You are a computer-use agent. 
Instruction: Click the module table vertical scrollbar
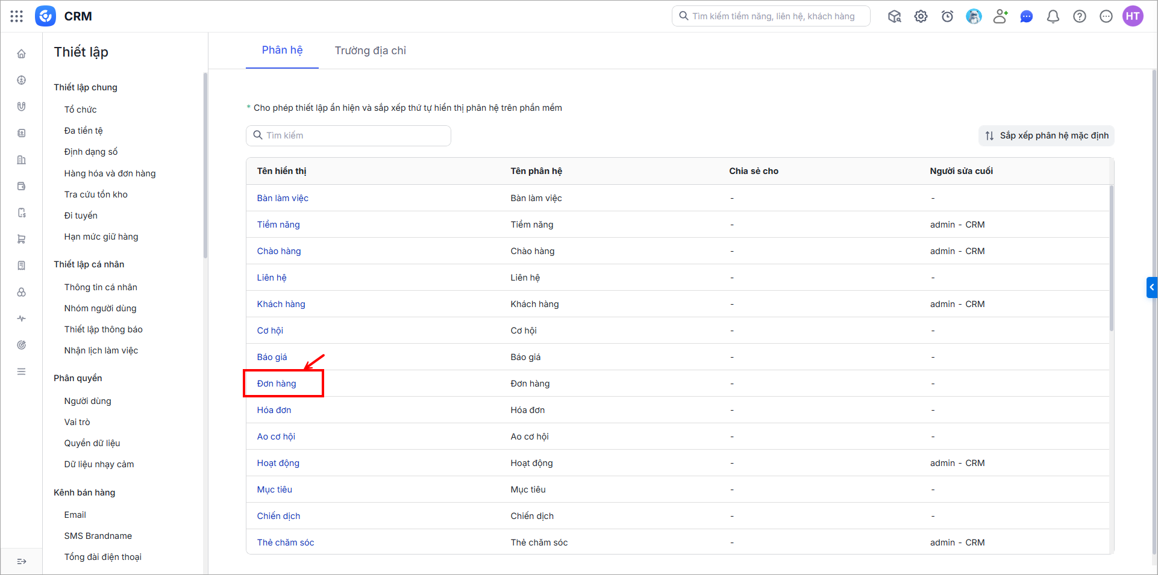click(x=1111, y=259)
